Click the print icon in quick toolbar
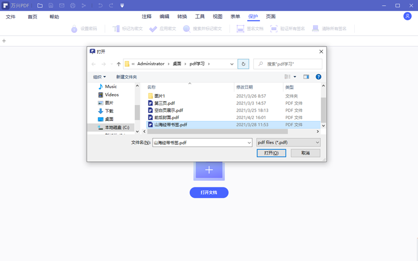The width and height of the screenshot is (418, 261). [73, 6]
